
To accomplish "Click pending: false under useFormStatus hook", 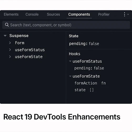I will 89,68.
